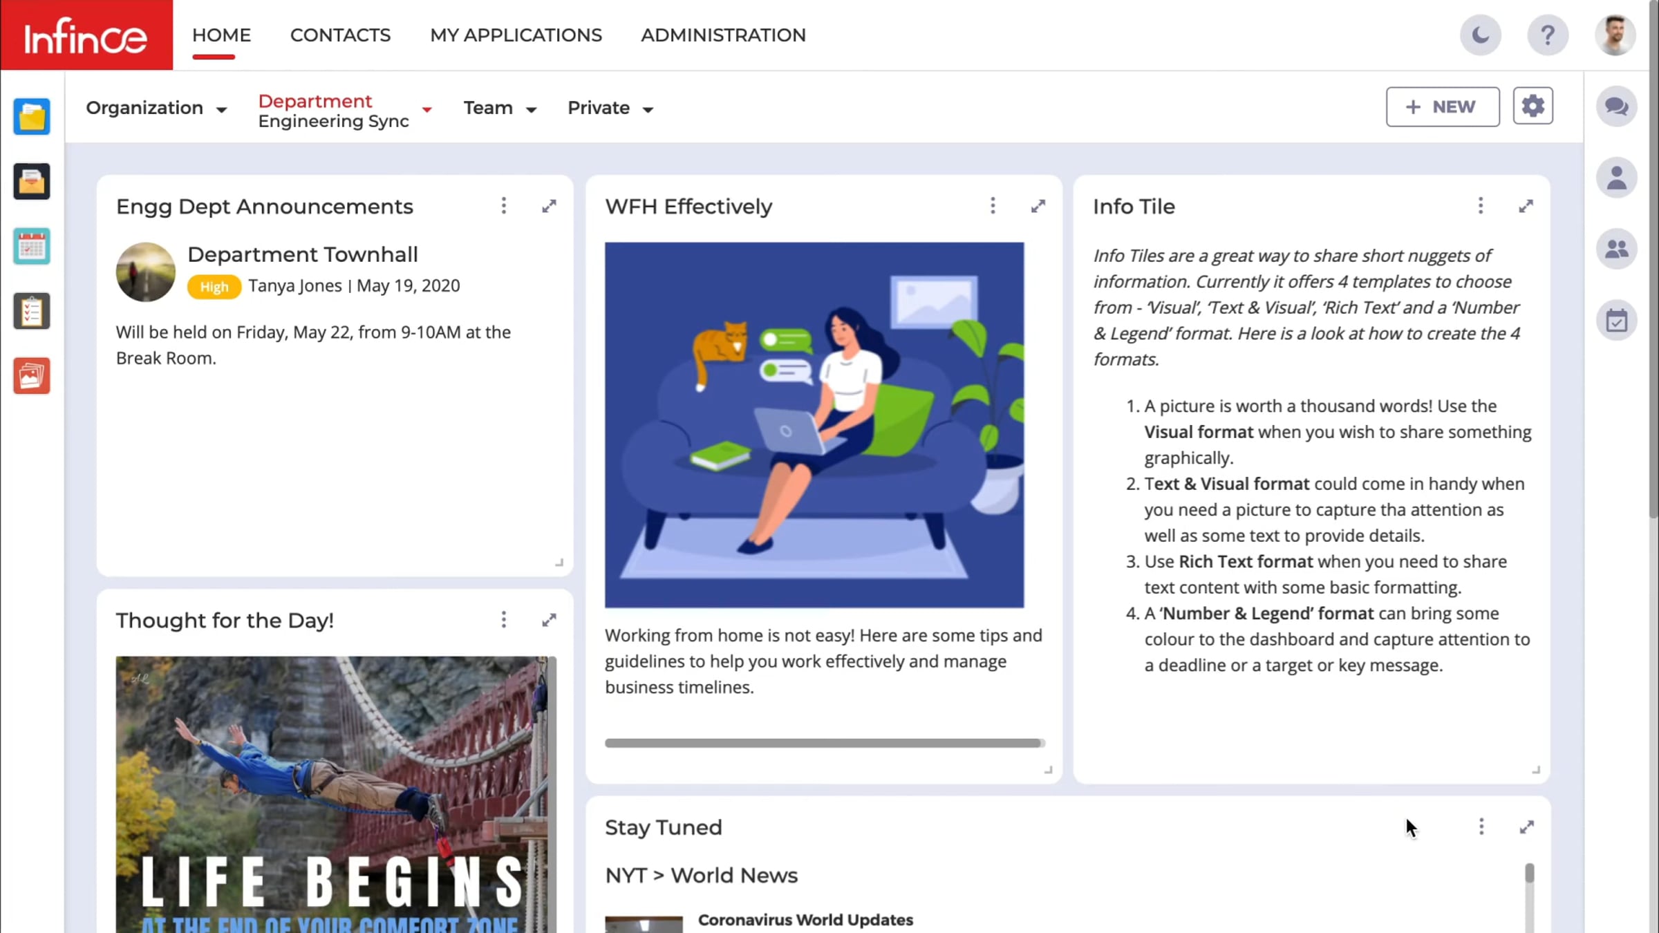Click the Coronavirus World Updates news thumbnail
The height and width of the screenshot is (933, 1659).
coord(644,925)
